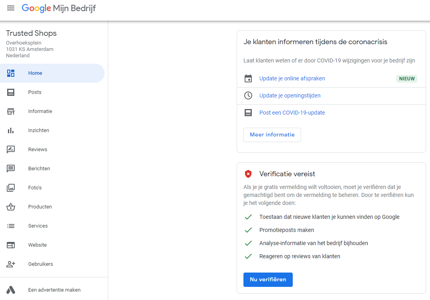This screenshot has height=300, width=430.
Task: Click the Google Ads logo icon
Action: click(11, 290)
